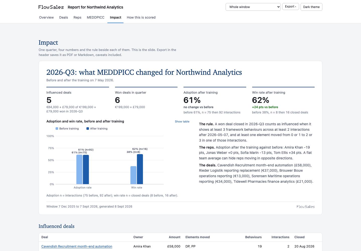This screenshot has height=251, width=361.
Task: Switch to the Reps tab
Action: pyautogui.click(x=77, y=17)
